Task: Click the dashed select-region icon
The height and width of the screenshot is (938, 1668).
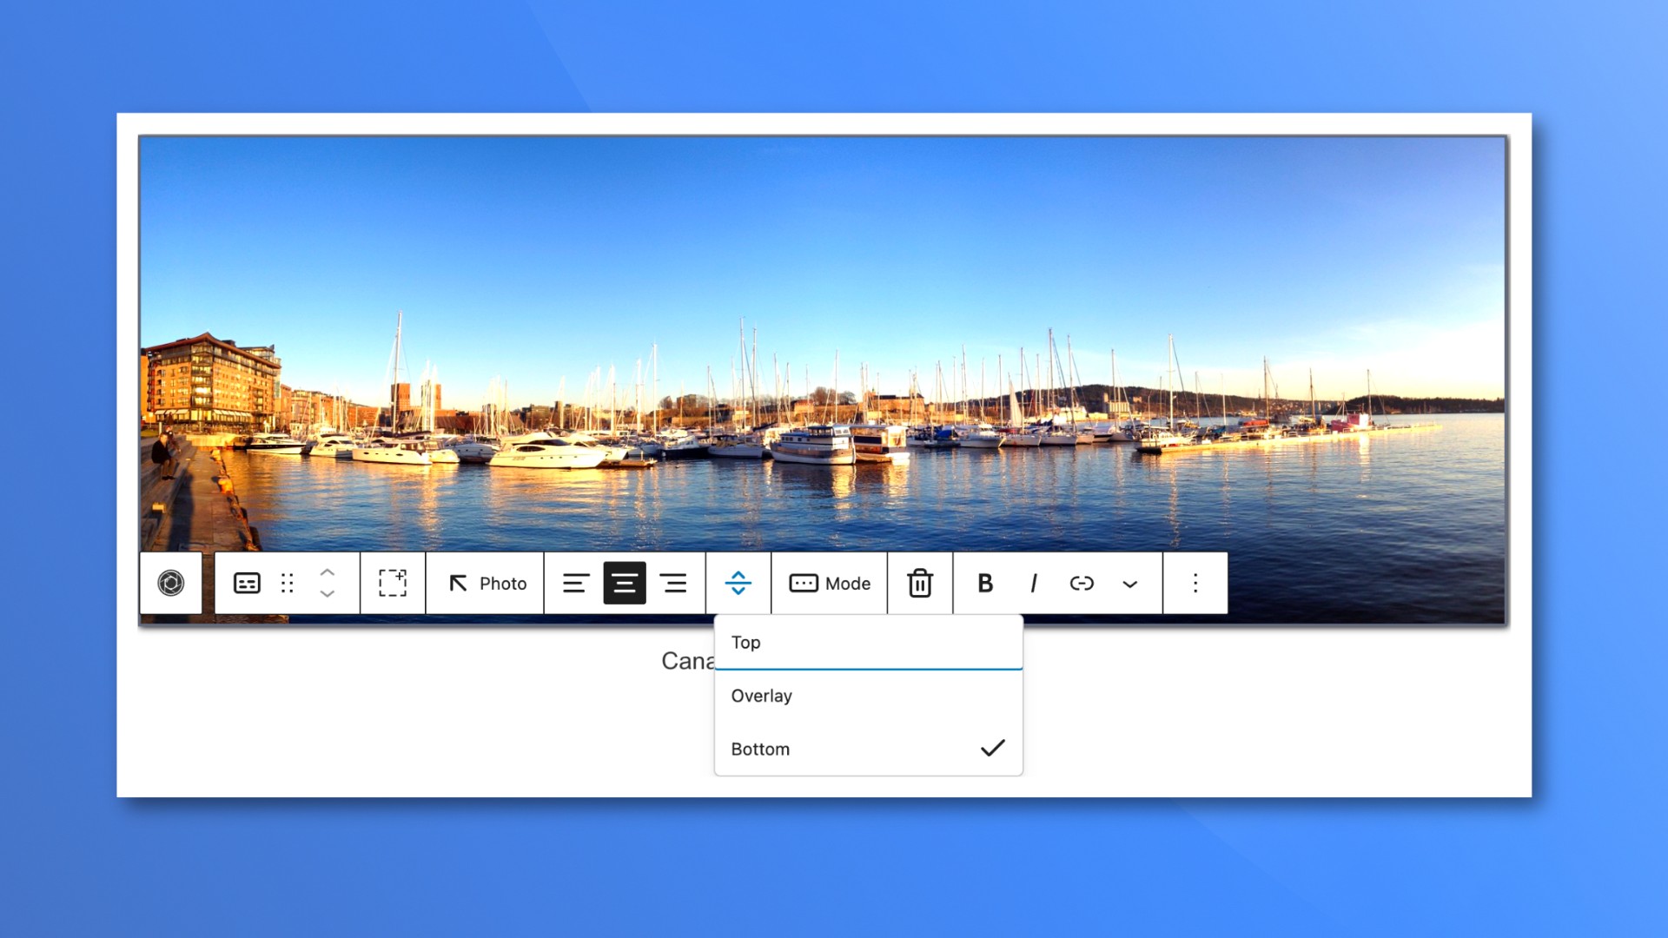Action: click(x=393, y=583)
